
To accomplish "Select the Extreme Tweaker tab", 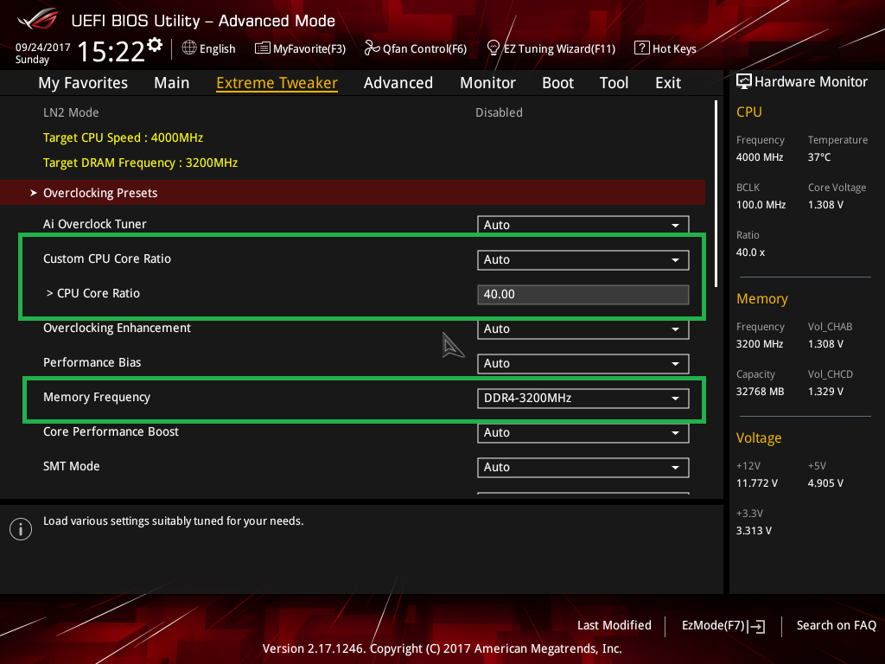I will click(277, 83).
